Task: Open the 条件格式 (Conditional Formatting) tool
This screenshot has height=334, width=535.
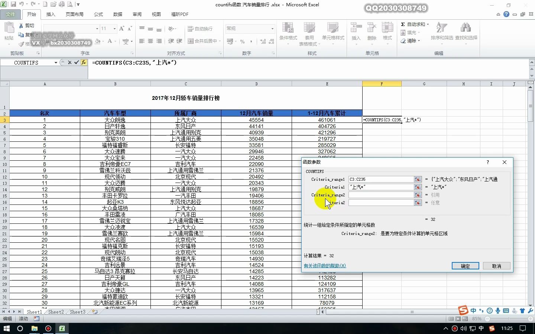Action: pyautogui.click(x=288, y=33)
